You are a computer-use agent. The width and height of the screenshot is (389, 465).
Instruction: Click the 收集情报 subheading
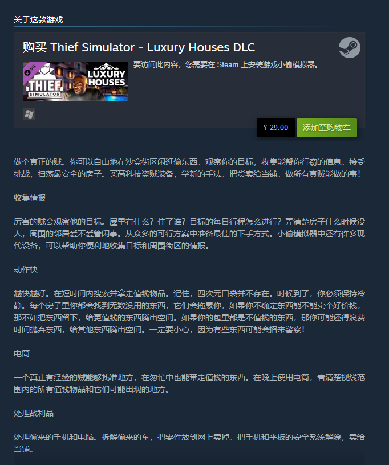30,198
